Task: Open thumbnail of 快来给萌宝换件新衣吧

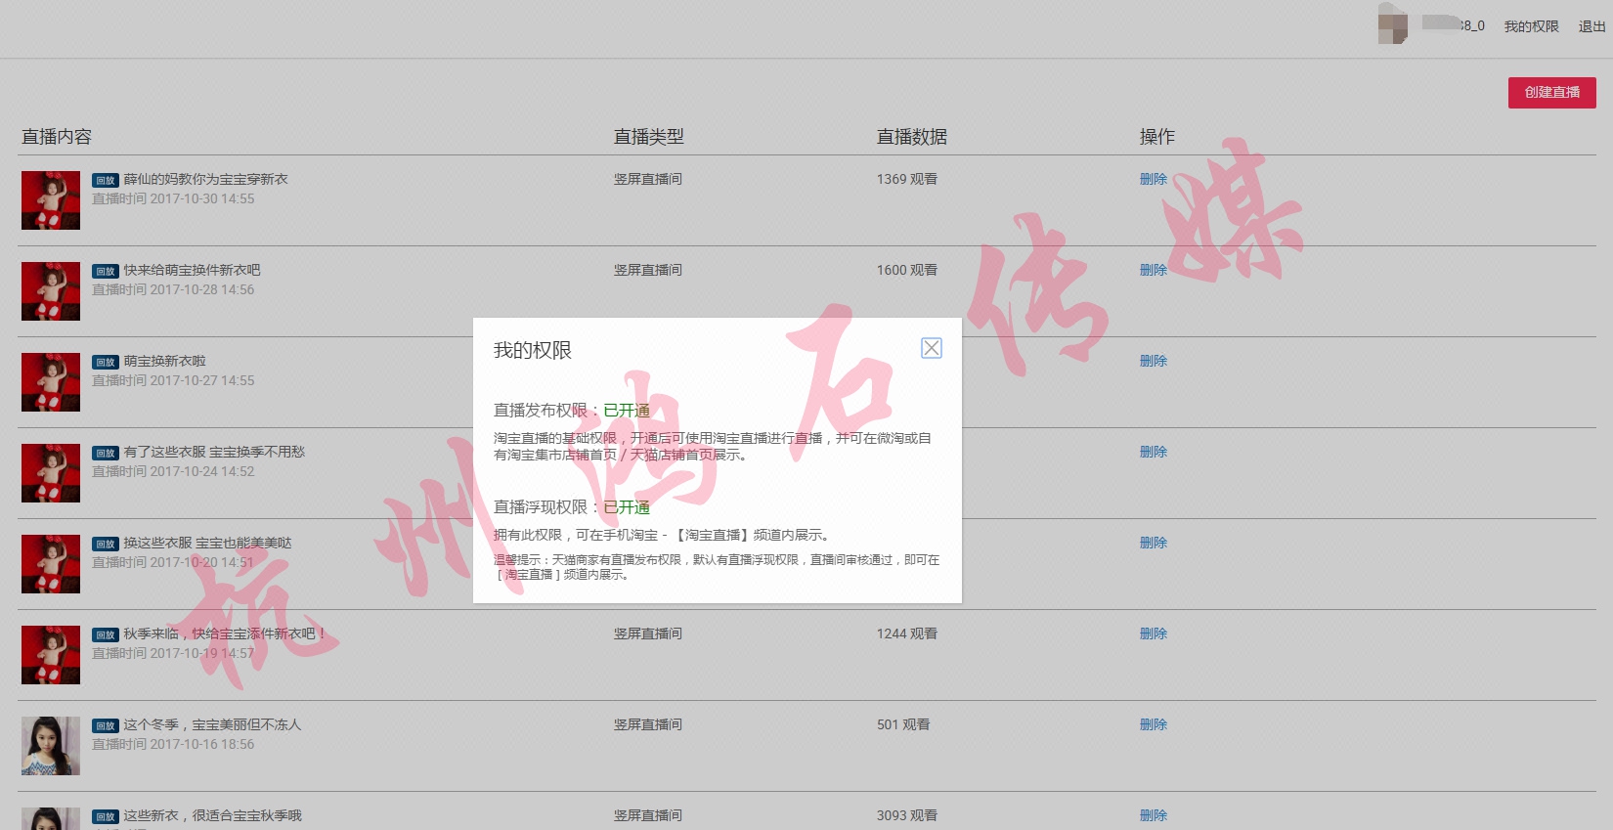Action: tap(51, 291)
